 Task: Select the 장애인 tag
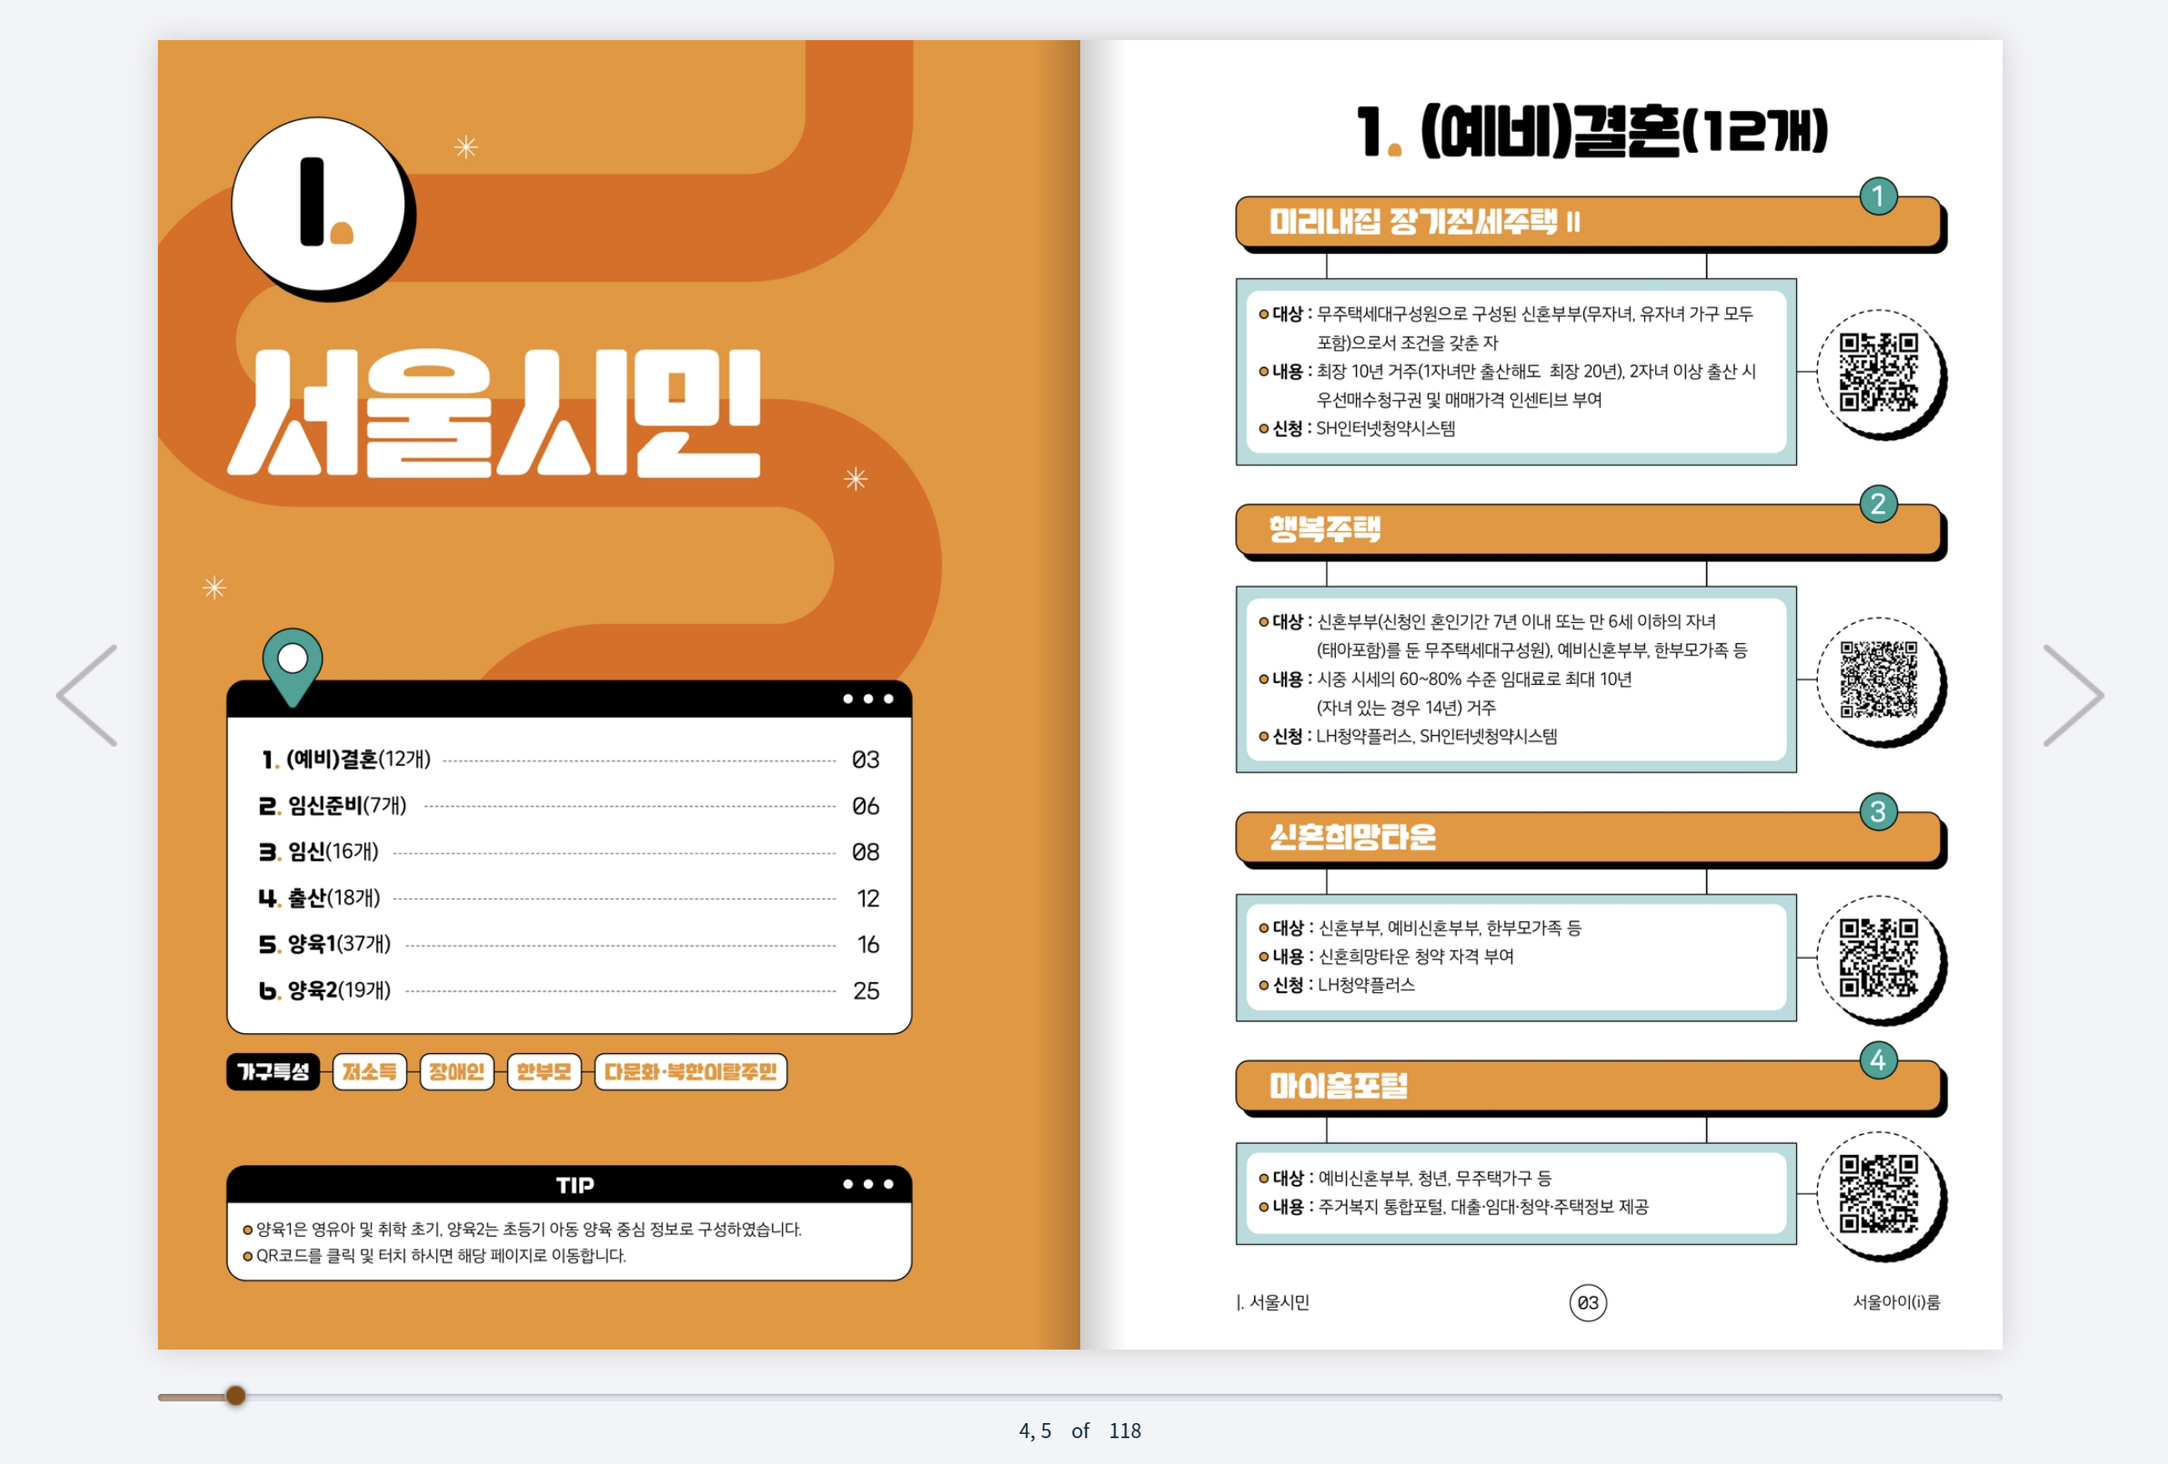[x=457, y=1071]
